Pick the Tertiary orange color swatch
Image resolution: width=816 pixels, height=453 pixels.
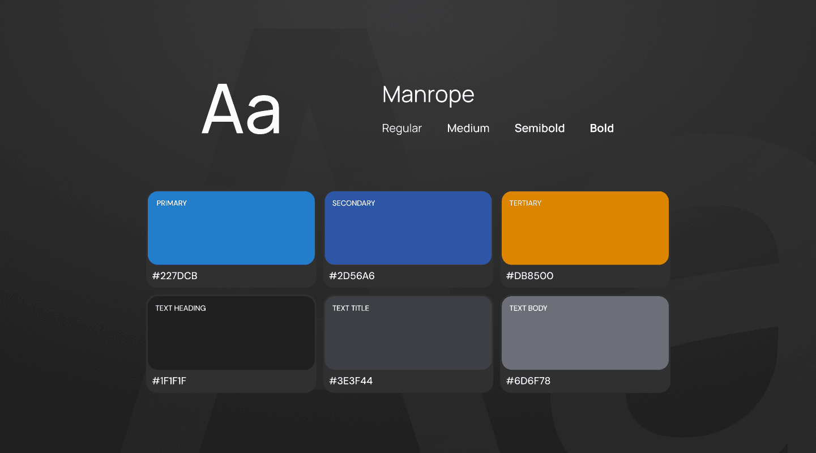coord(585,228)
